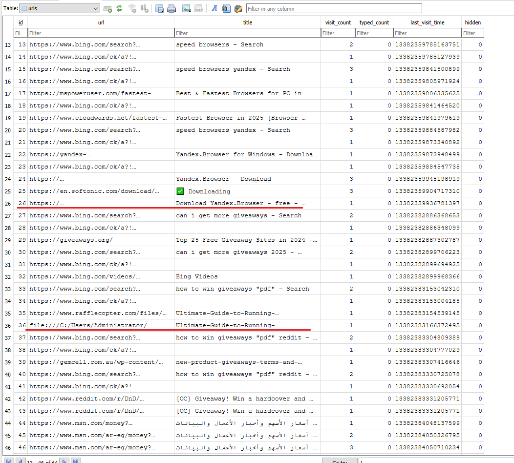Sort by last_visit_time column header
The height and width of the screenshot is (463, 514).
(427, 22)
